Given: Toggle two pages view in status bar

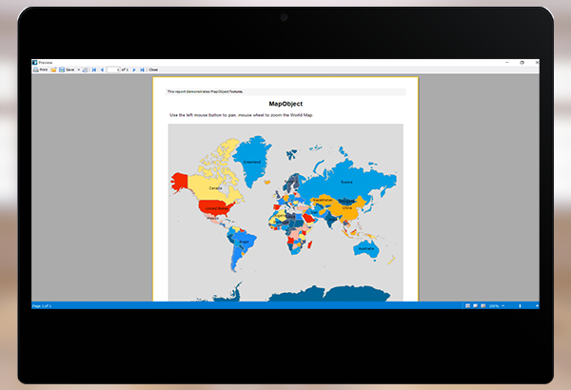Looking at the screenshot, I should [x=483, y=305].
